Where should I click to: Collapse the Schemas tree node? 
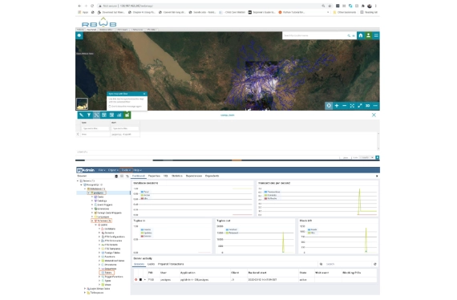point(92,221)
